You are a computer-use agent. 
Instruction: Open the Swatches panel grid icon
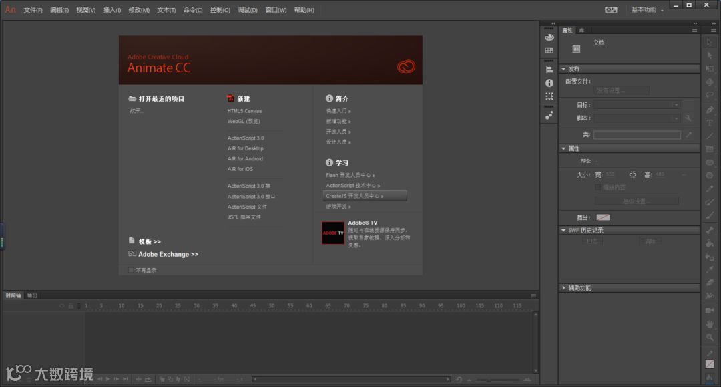pyautogui.click(x=549, y=51)
